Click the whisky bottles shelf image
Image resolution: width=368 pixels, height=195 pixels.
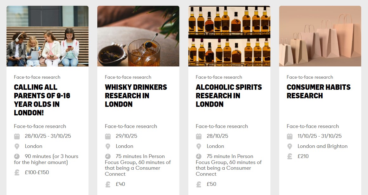[229, 36]
